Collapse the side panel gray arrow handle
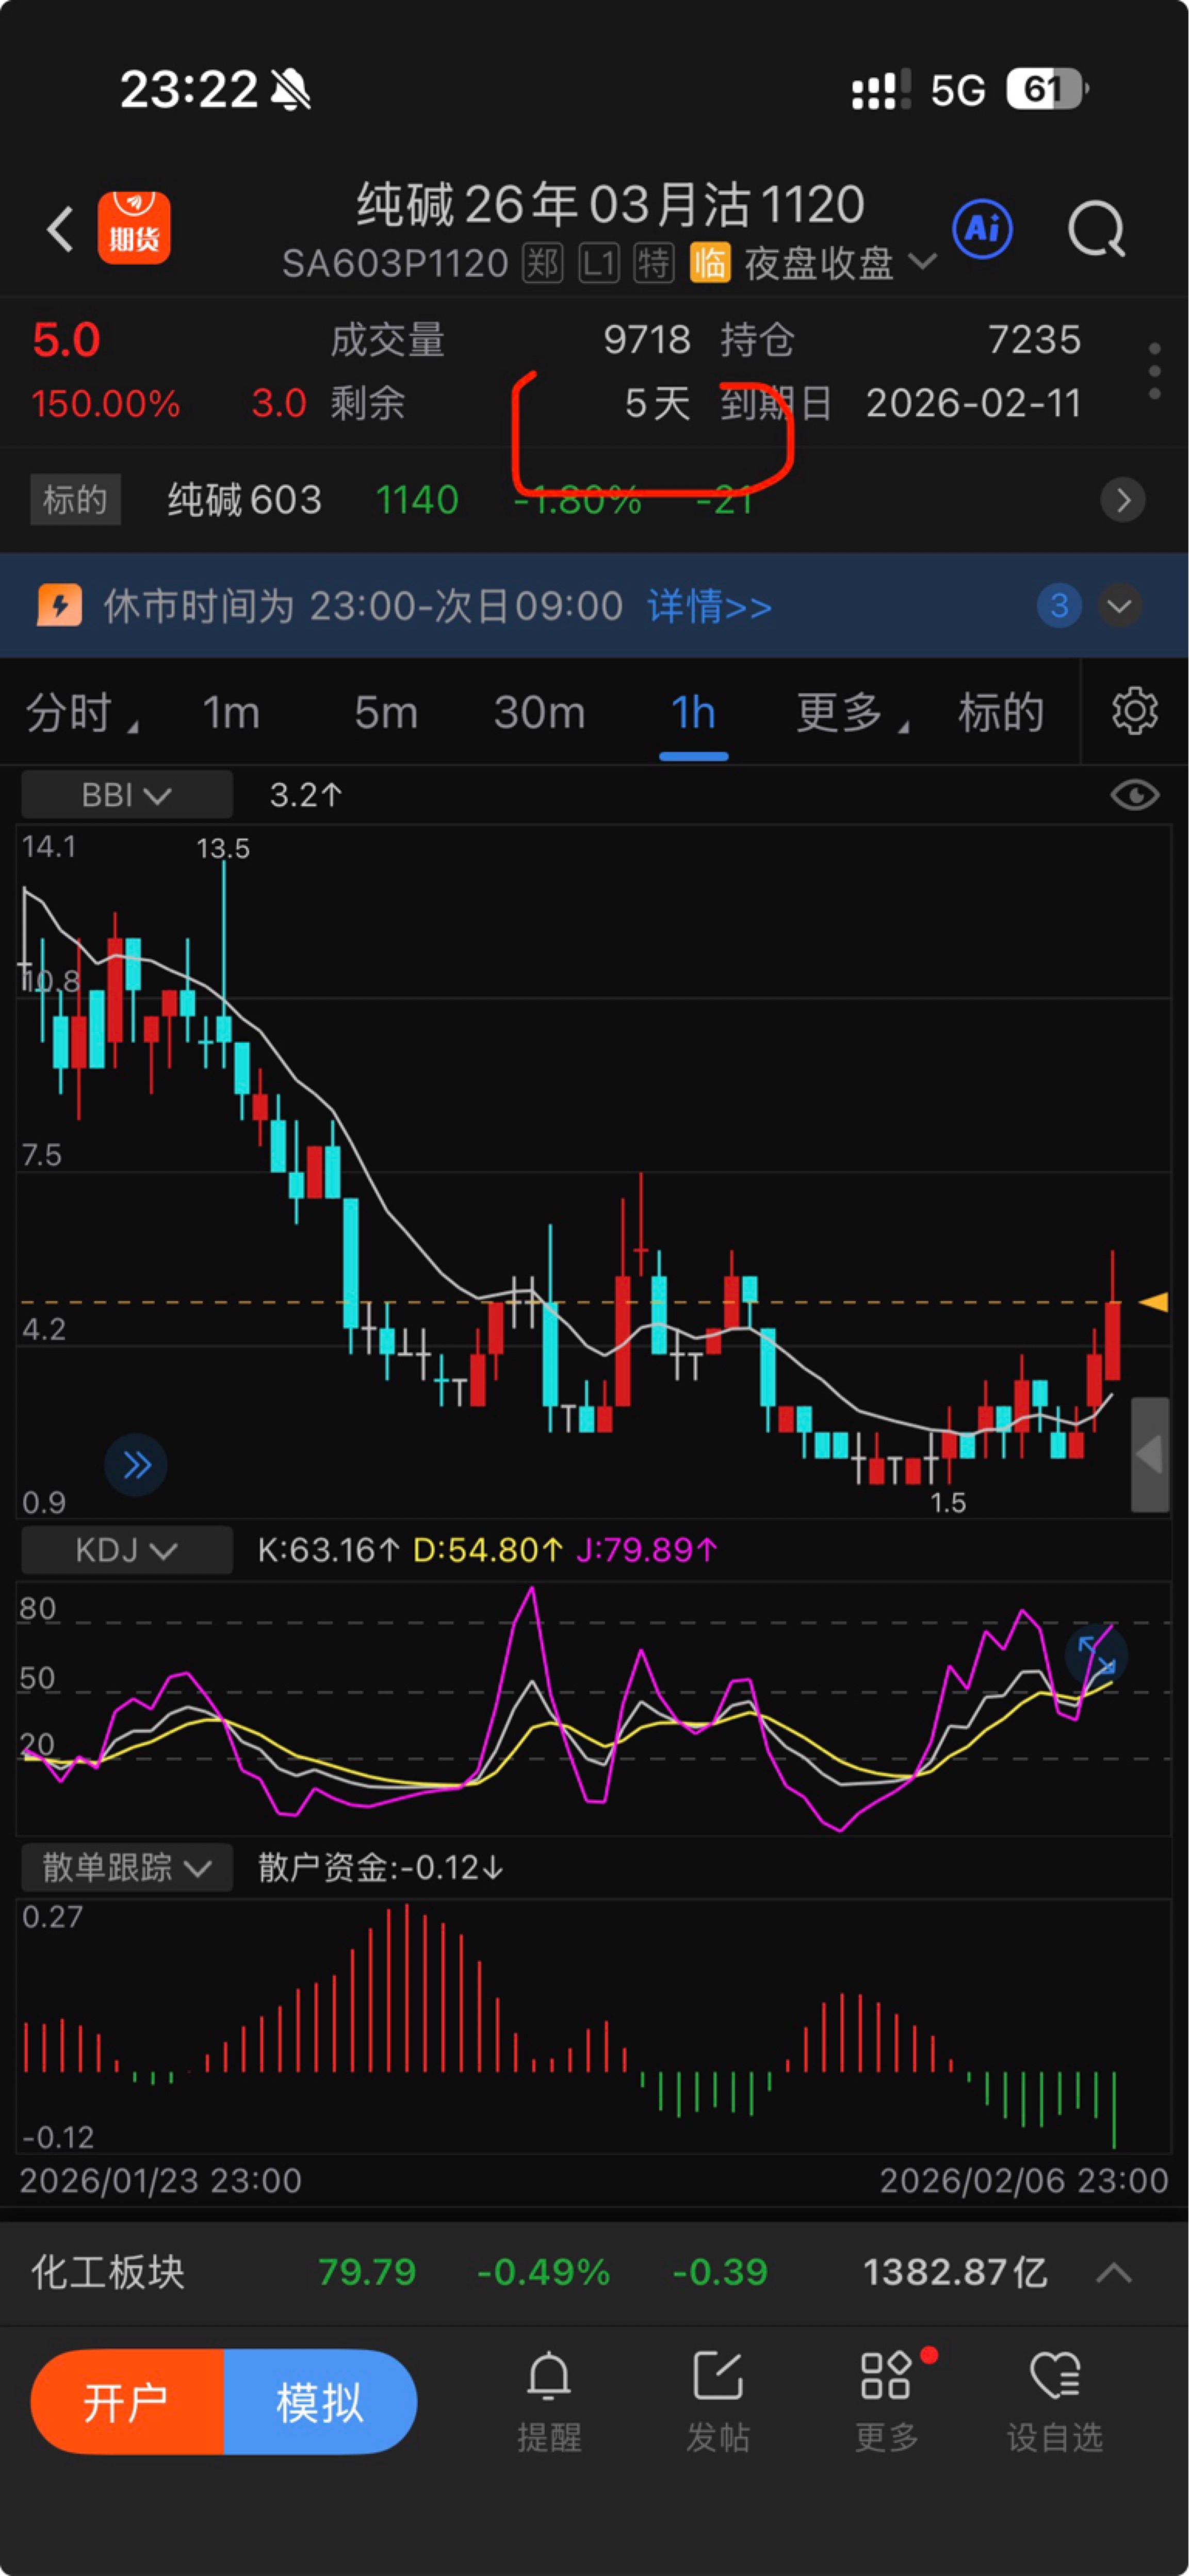The image size is (1190, 2576). click(x=1149, y=1454)
